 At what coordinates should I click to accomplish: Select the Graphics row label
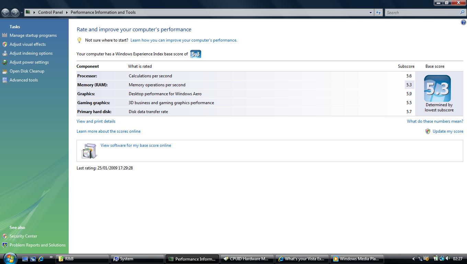(86, 94)
